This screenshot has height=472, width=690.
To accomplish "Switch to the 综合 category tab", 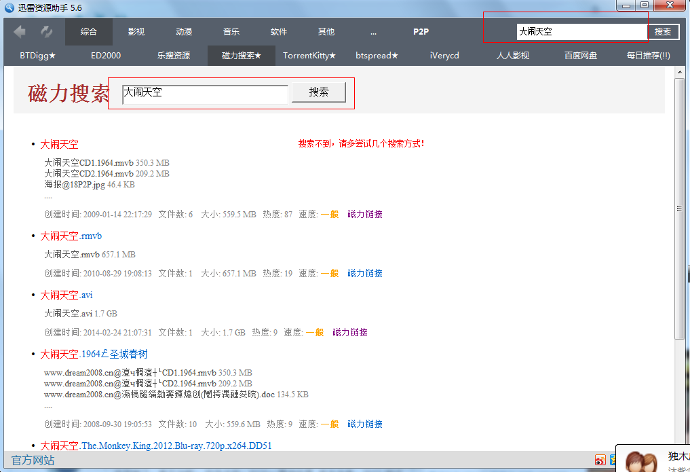I will point(88,32).
